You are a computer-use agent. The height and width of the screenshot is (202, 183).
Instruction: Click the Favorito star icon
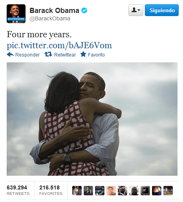point(83,54)
